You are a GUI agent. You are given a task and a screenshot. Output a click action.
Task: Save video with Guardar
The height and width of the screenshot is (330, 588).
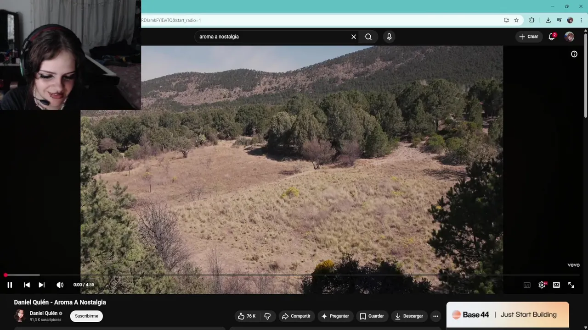(372, 316)
